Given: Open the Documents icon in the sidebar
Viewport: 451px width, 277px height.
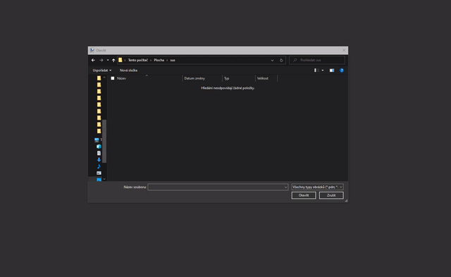Looking at the screenshot, I should point(99,153).
